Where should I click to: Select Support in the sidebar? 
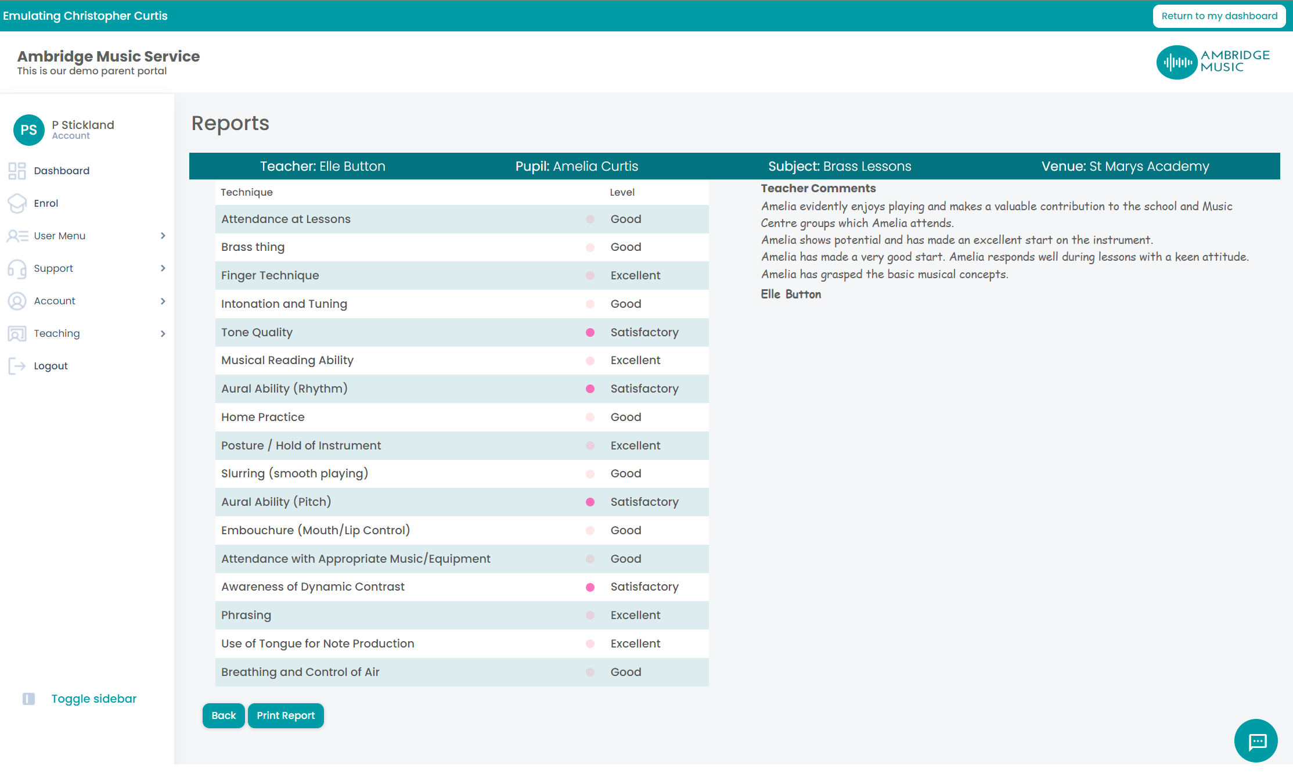[53, 268]
